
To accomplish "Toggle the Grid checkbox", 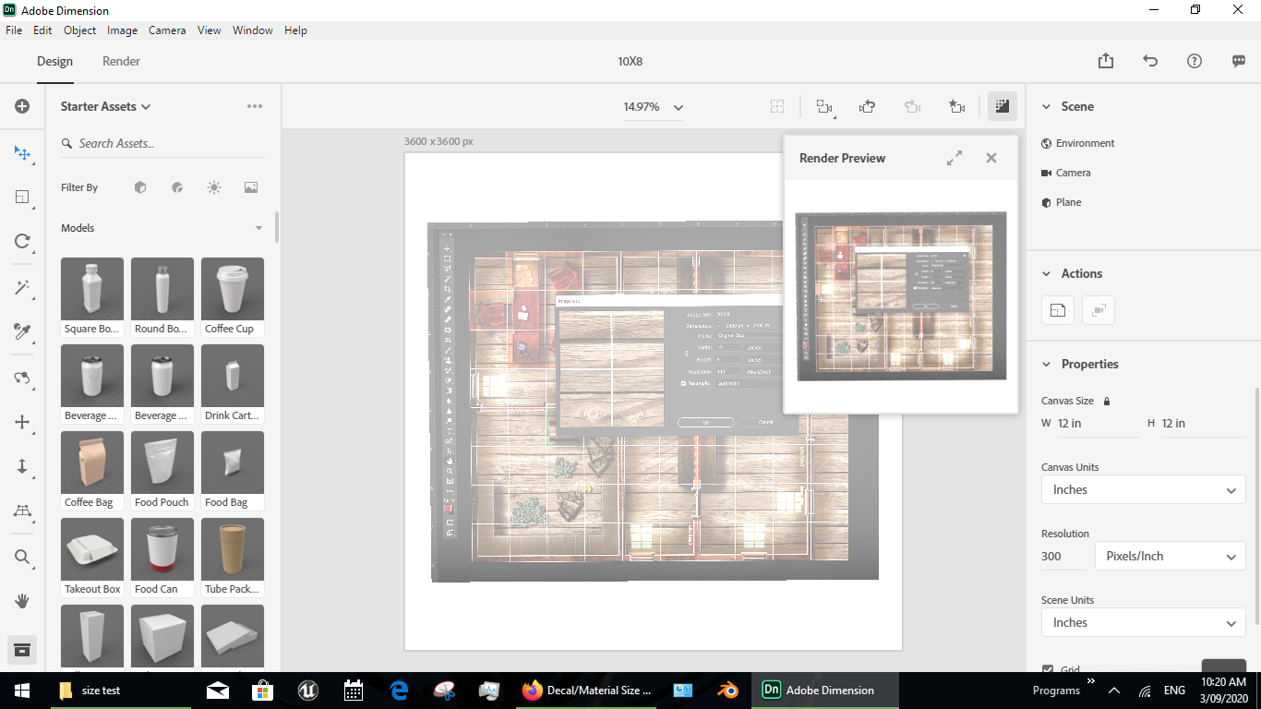I will 1048,669.
